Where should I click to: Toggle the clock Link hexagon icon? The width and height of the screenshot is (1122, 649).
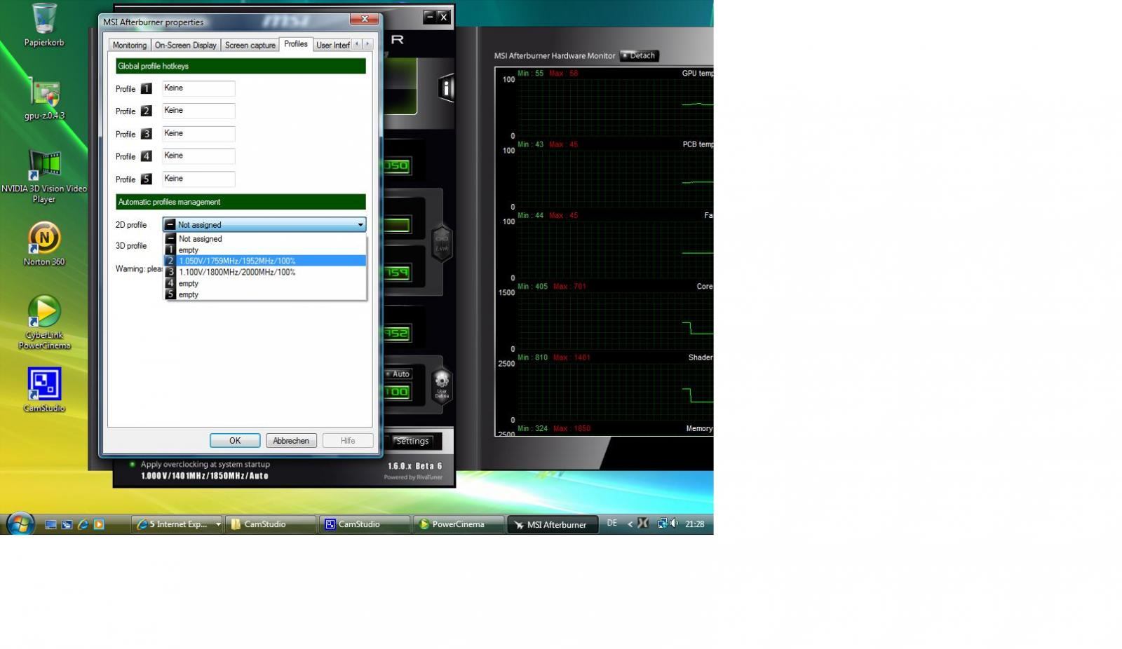(442, 243)
